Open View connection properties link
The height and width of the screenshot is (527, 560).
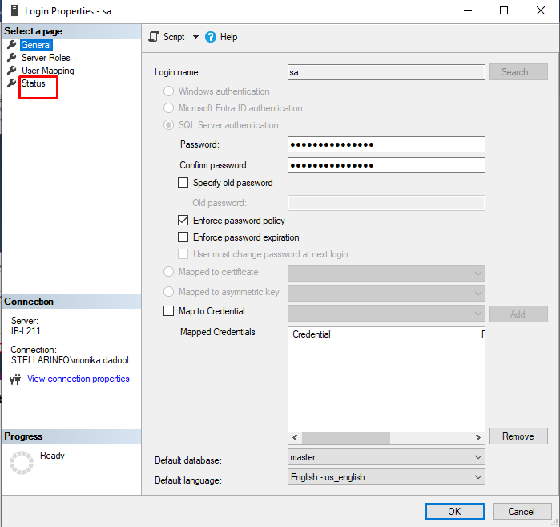[79, 379]
